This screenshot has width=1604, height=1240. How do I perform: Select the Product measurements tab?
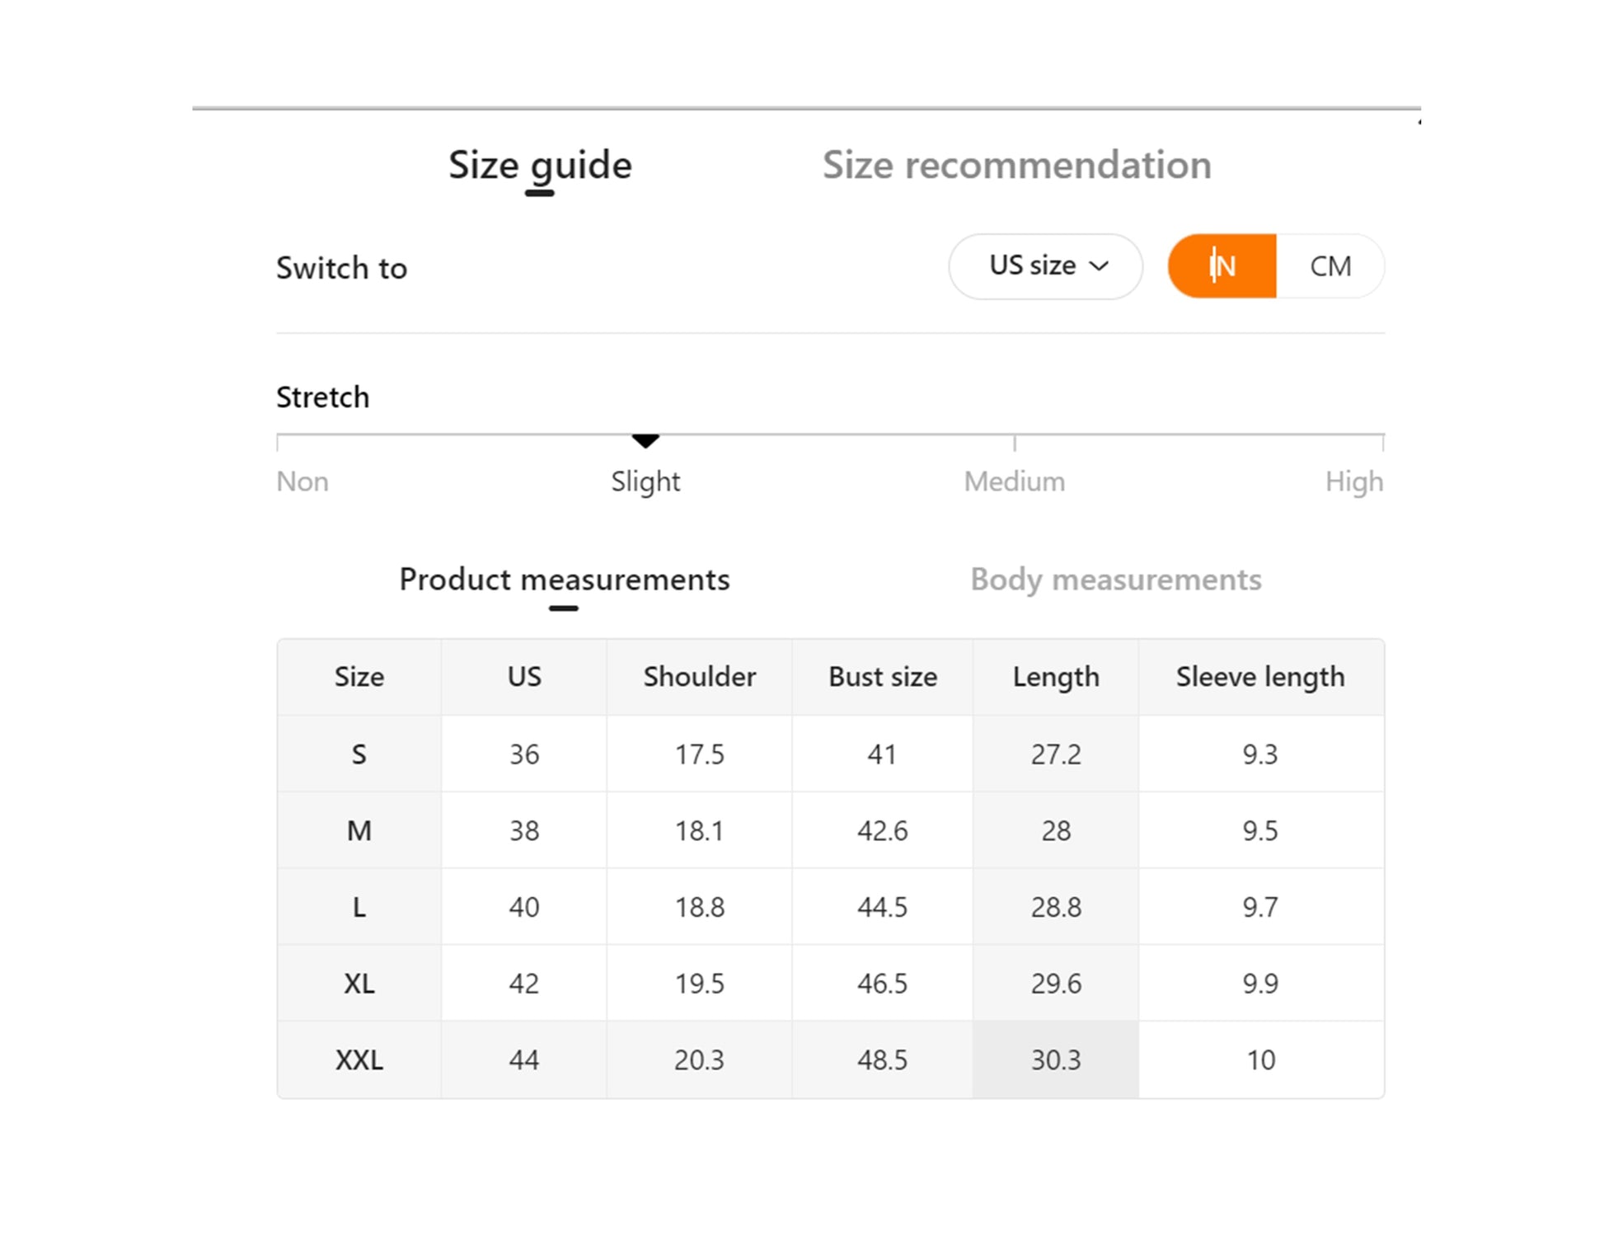tap(565, 580)
